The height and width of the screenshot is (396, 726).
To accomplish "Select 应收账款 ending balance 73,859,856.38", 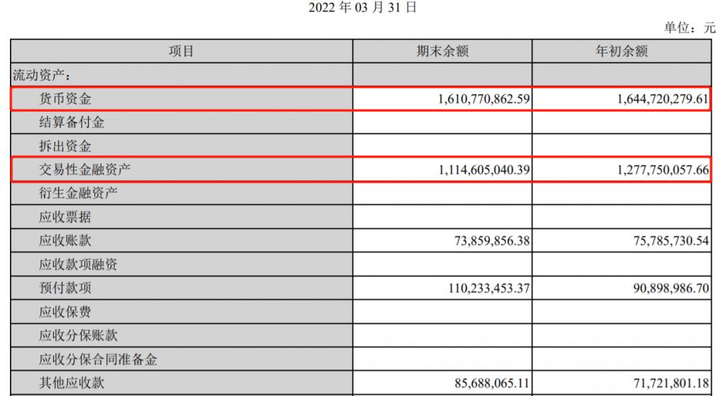I will point(492,241).
